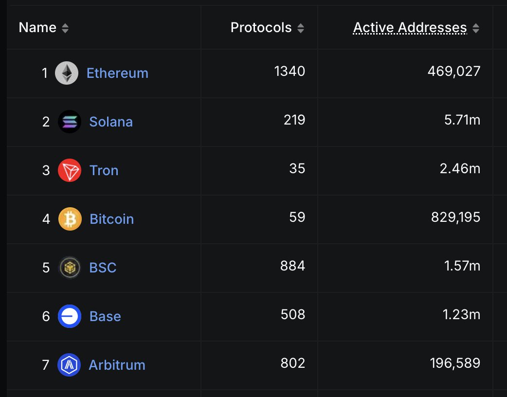Open the Base chain link

point(105,316)
